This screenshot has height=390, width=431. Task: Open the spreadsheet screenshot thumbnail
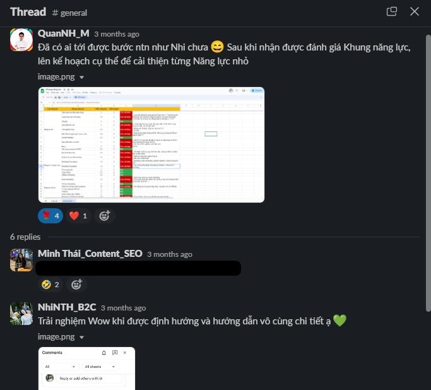coord(151,145)
